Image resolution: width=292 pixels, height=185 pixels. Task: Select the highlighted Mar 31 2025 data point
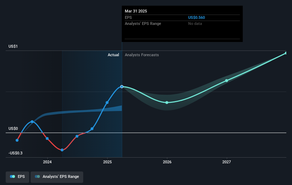coord(122,87)
